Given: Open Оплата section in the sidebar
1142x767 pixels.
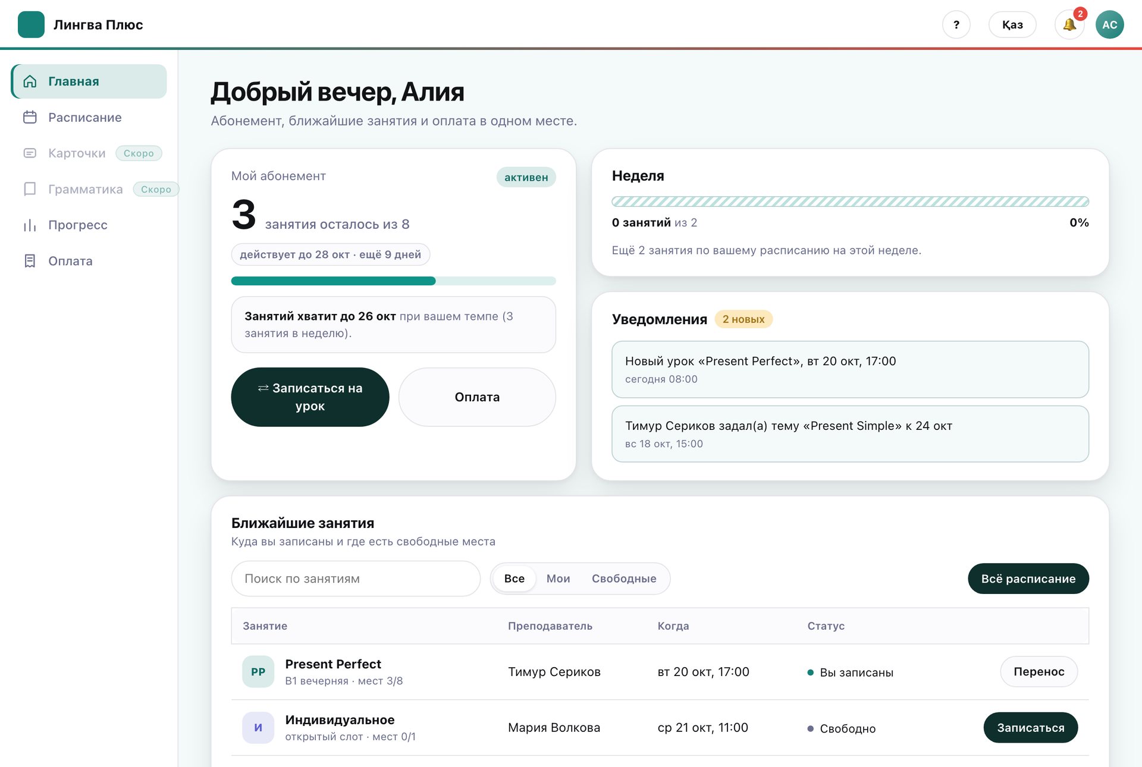Looking at the screenshot, I should 89,261.
